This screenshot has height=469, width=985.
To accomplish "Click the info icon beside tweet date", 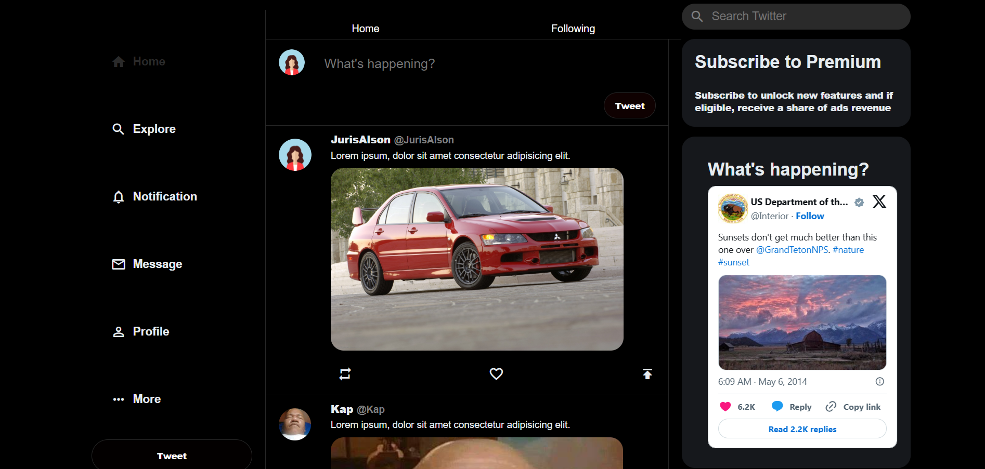I will point(880,382).
